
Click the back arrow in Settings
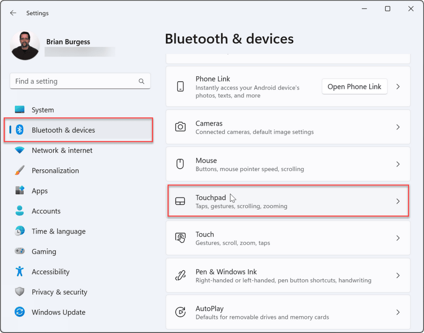pos(13,13)
